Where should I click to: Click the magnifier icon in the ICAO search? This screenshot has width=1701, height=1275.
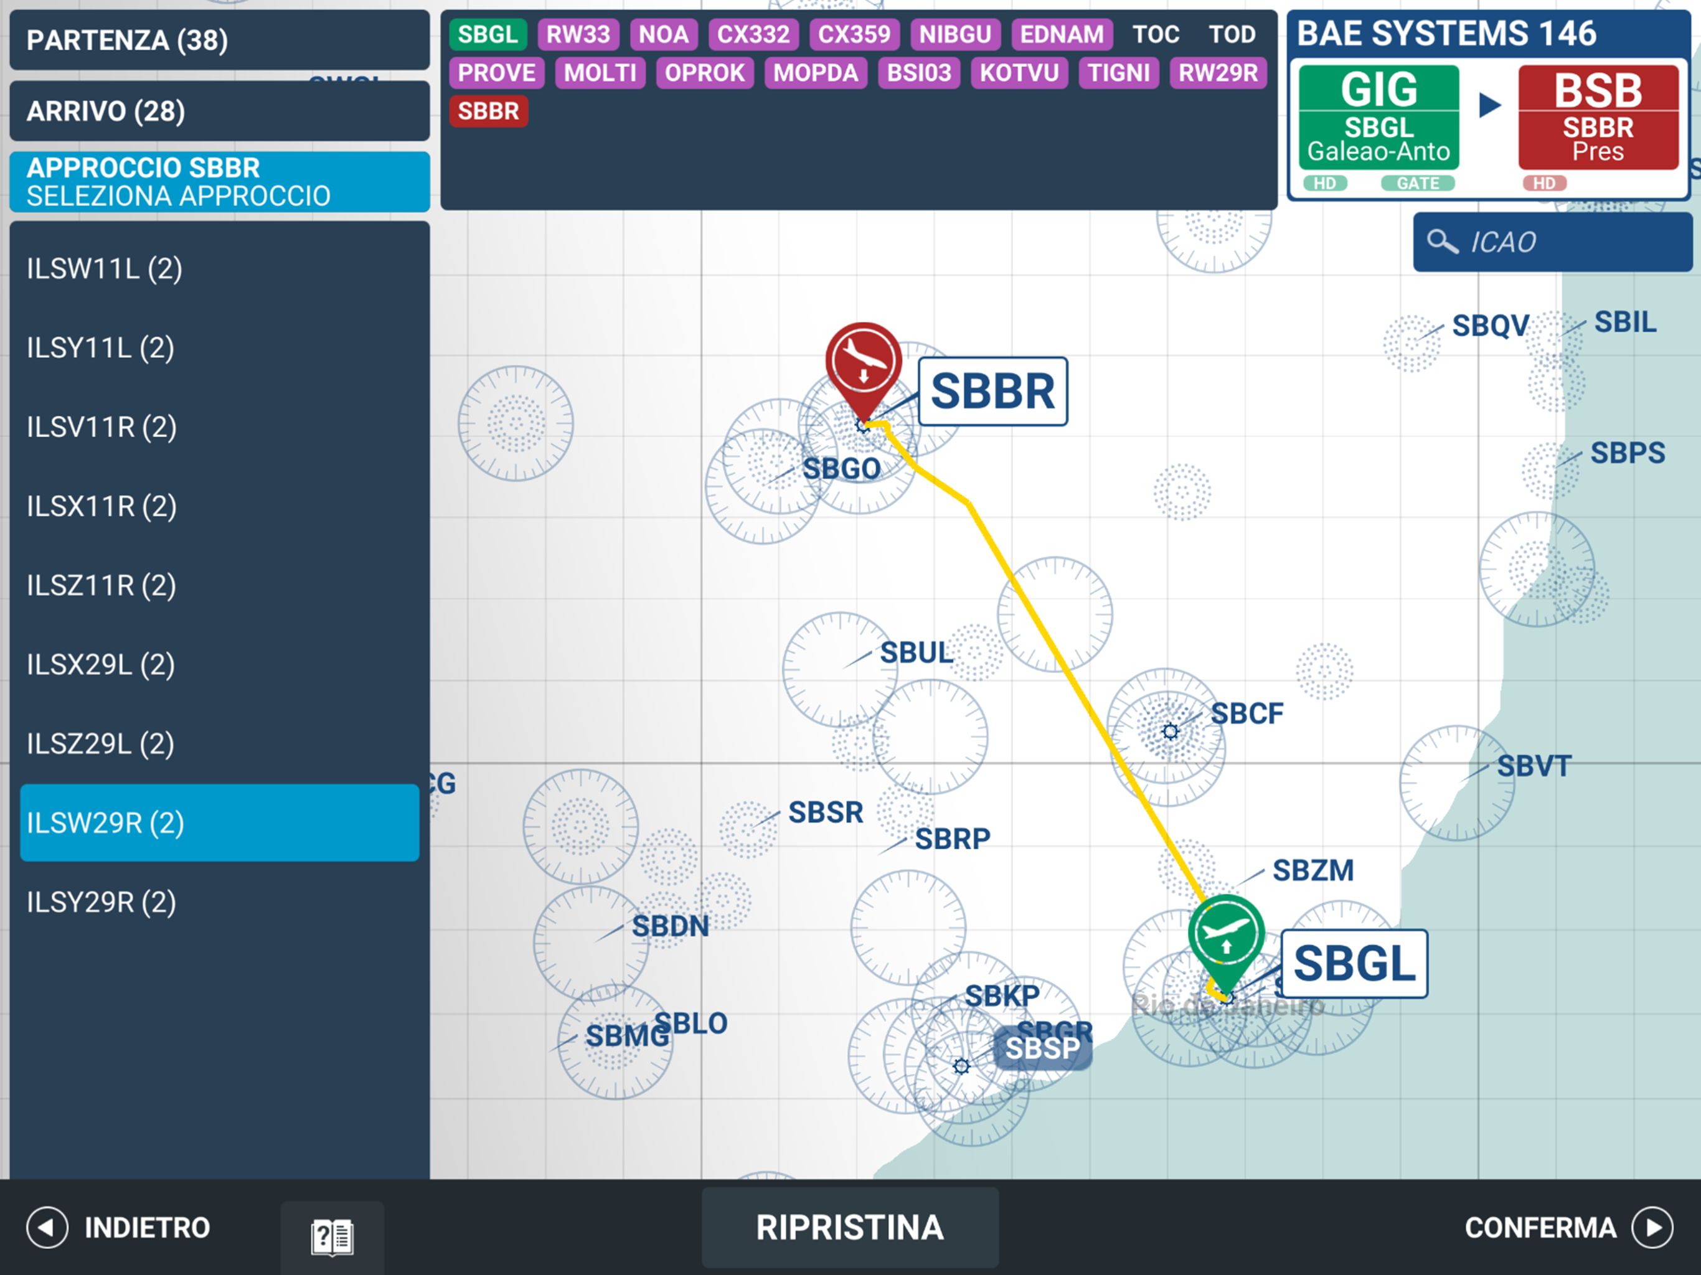pos(1442,242)
